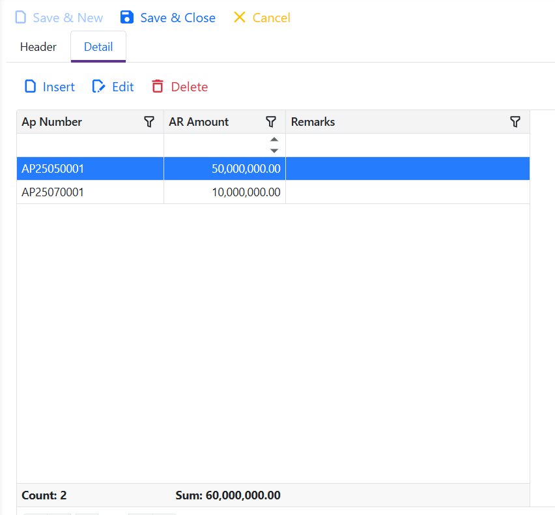Select the Detail tab

pyautogui.click(x=98, y=47)
